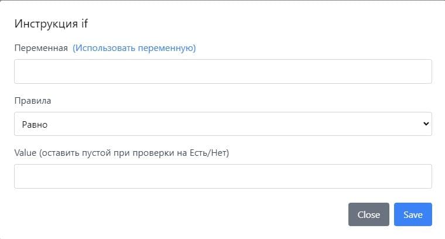This screenshot has width=445, height=239.
Task: Place cursor in the empty Value box
Action: [222, 176]
